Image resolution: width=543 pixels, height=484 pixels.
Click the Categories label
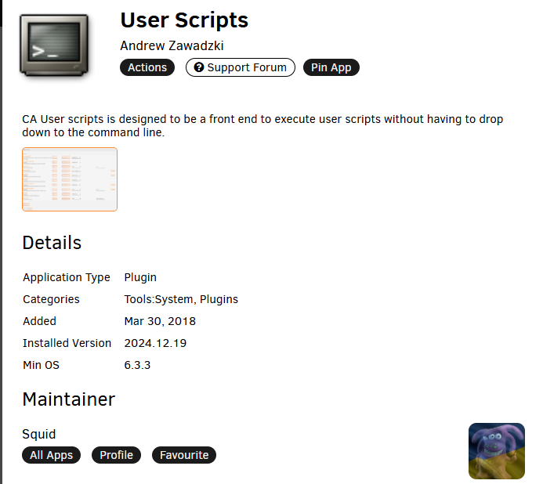[51, 299]
